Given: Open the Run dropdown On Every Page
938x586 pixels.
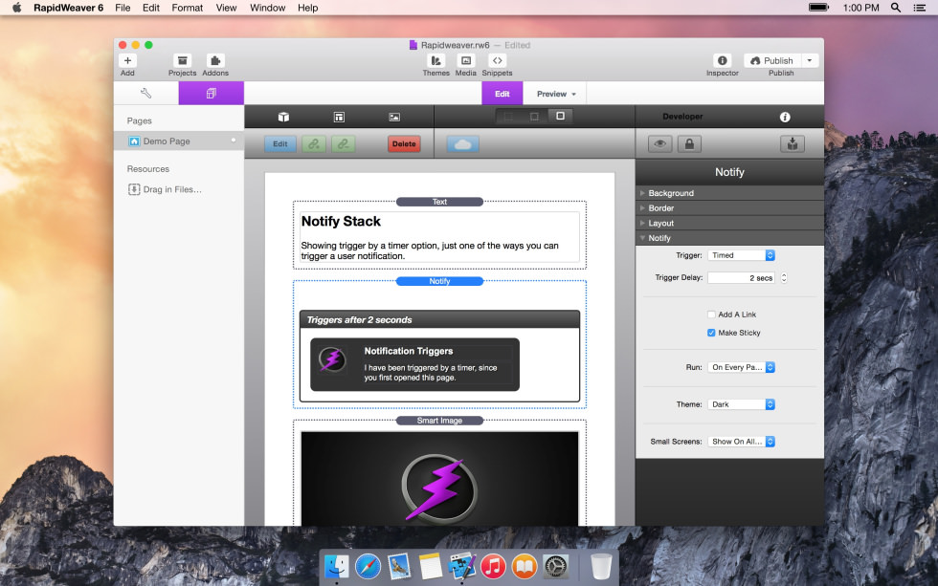Looking at the screenshot, I should point(741,367).
